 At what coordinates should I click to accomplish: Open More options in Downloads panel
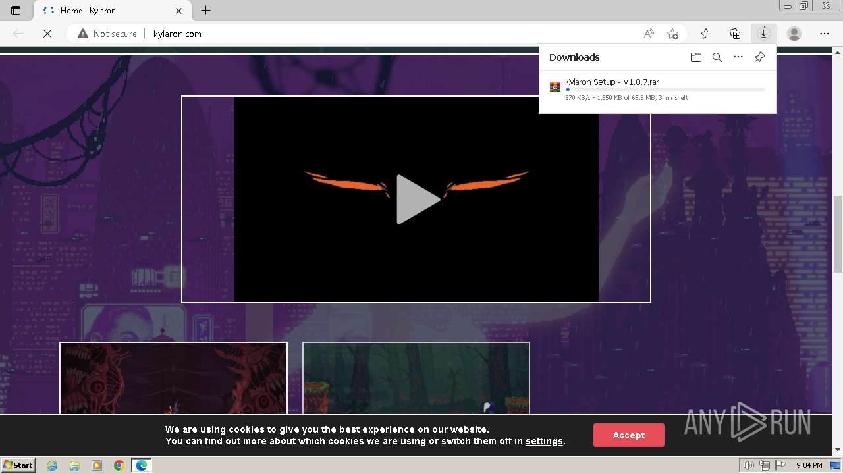pos(738,57)
